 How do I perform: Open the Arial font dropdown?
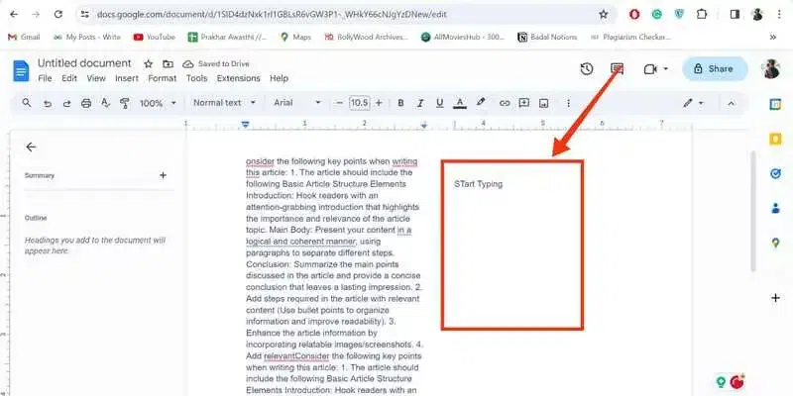pyautogui.click(x=297, y=103)
